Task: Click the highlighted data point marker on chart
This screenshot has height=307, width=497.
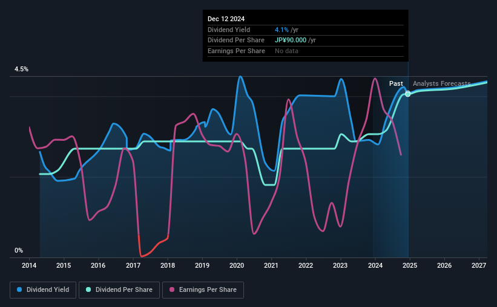Action: point(408,94)
